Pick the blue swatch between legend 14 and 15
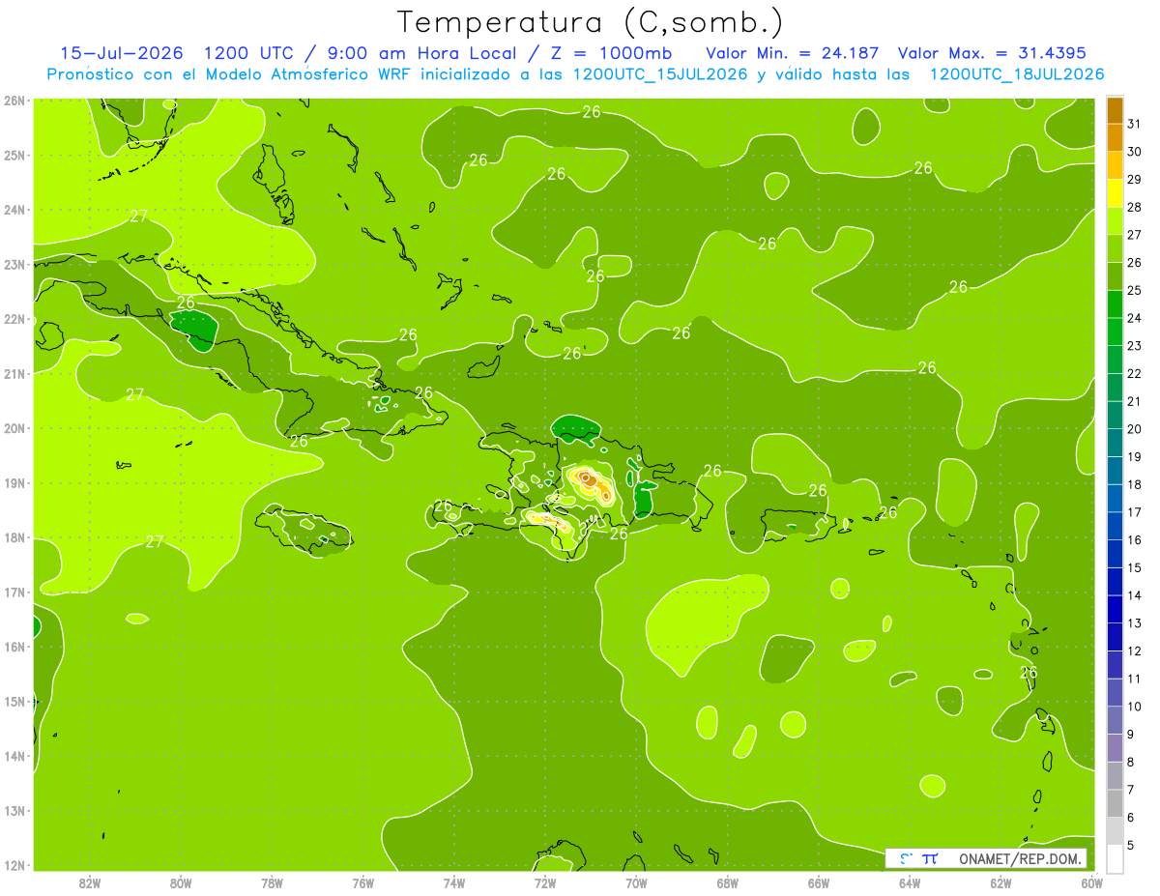 (x=1115, y=581)
